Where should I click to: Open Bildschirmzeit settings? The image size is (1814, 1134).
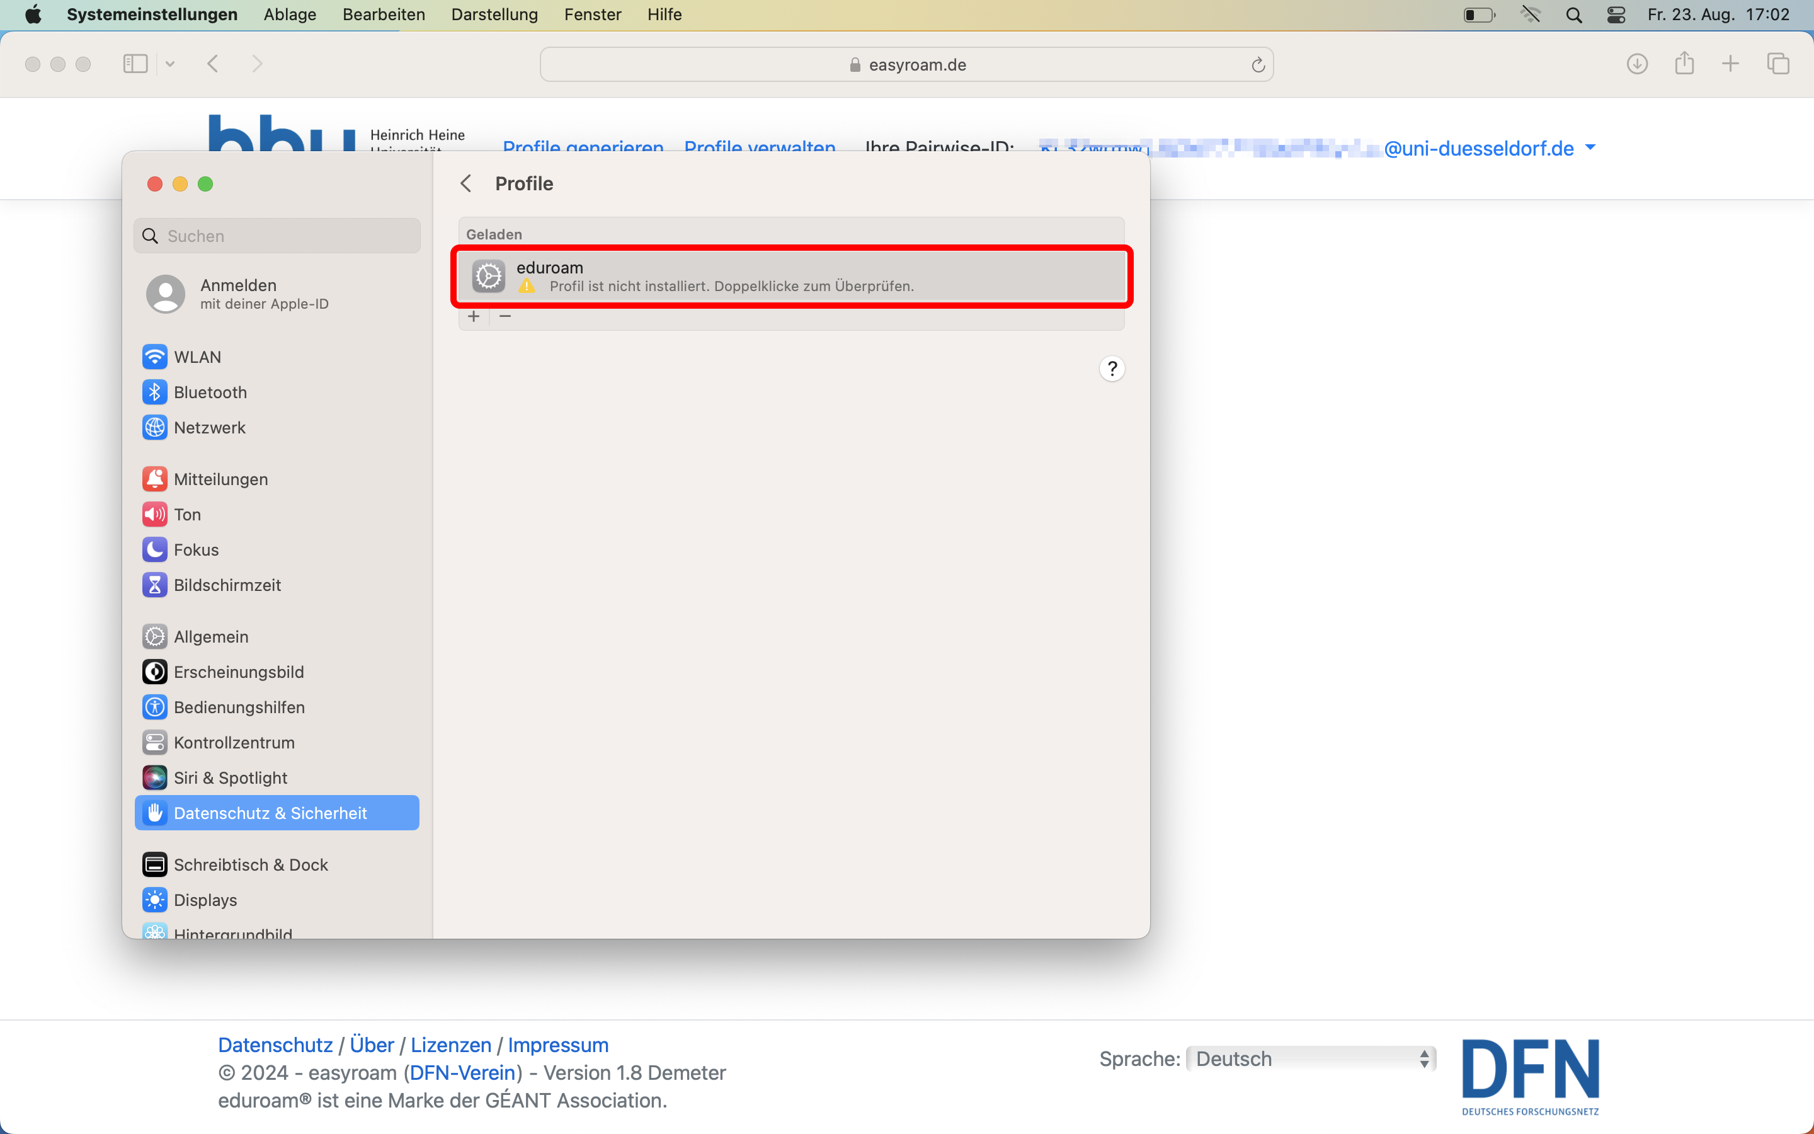click(277, 585)
